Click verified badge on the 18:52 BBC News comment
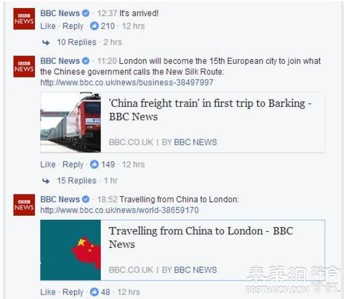 (86, 199)
